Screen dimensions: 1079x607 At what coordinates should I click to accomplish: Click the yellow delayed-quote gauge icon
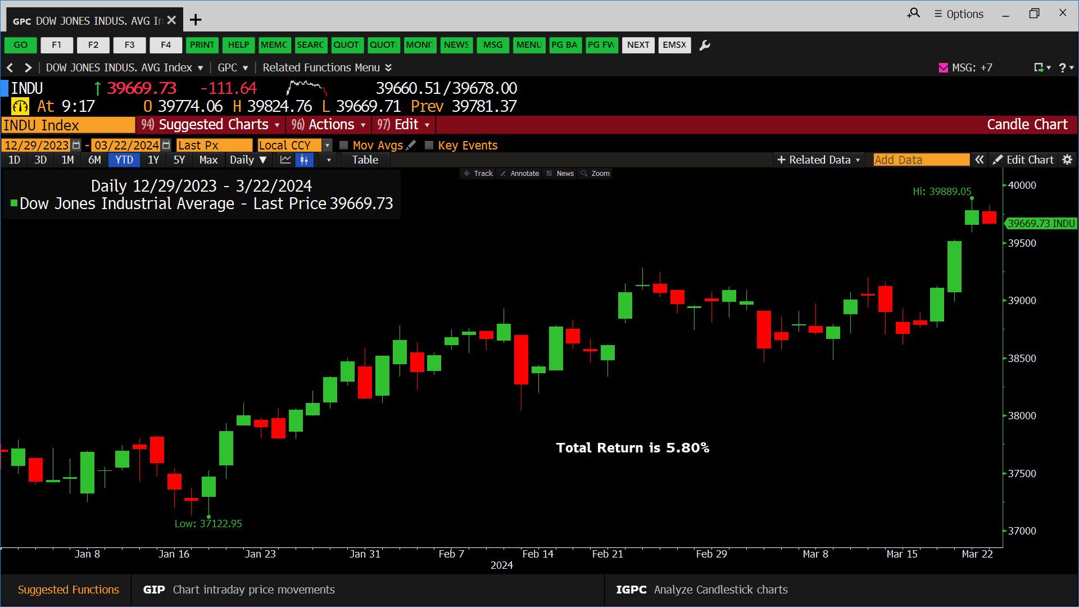click(x=20, y=106)
